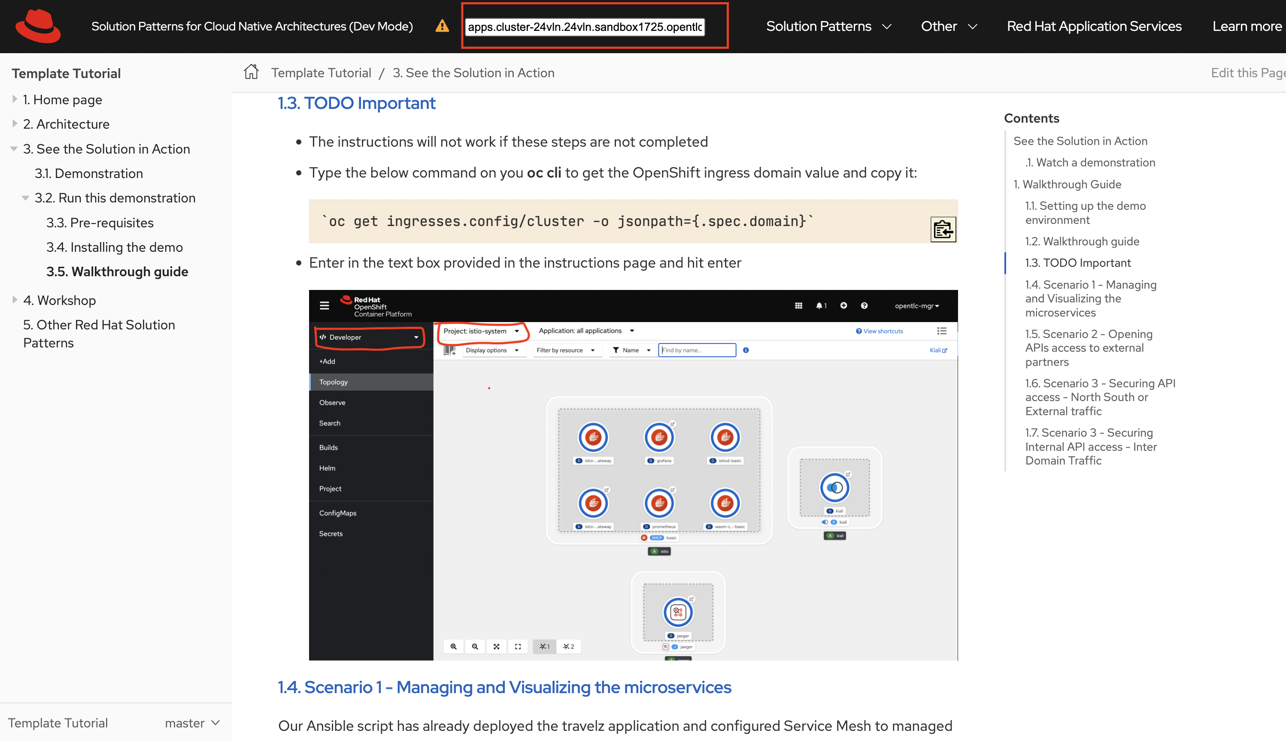
Task: Jump to 1.3. TODO Important in Contents
Action: pos(1078,262)
